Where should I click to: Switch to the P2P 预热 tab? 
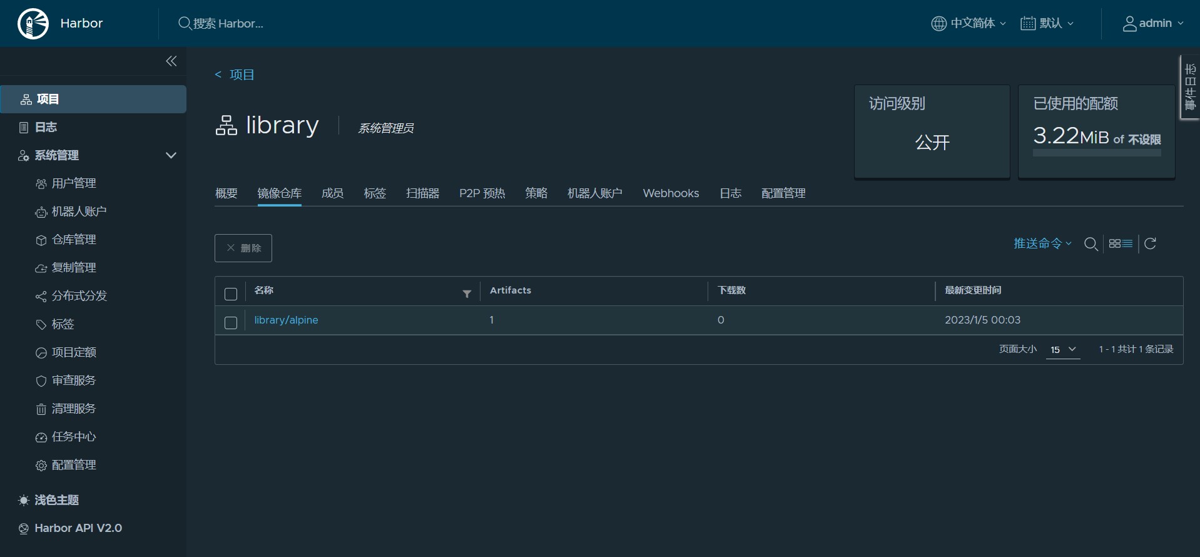tap(482, 193)
